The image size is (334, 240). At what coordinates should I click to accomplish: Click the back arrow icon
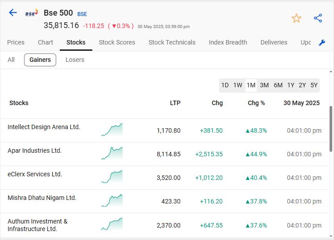pyautogui.click(x=13, y=12)
